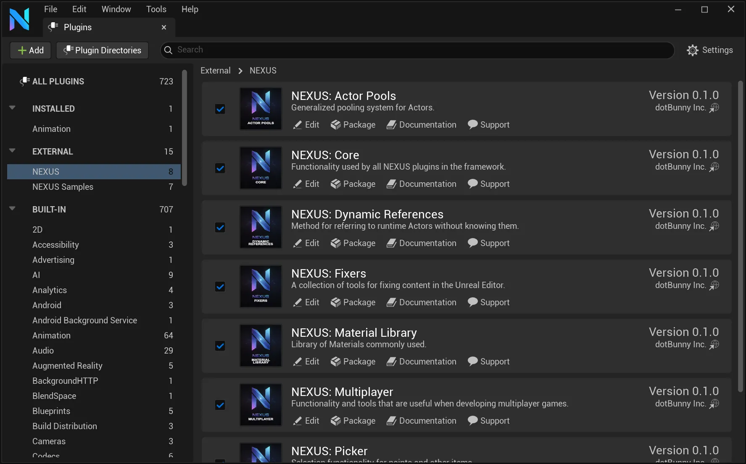Collapse the EXTERNAL section
This screenshot has width=746, height=464.
(12, 151)
